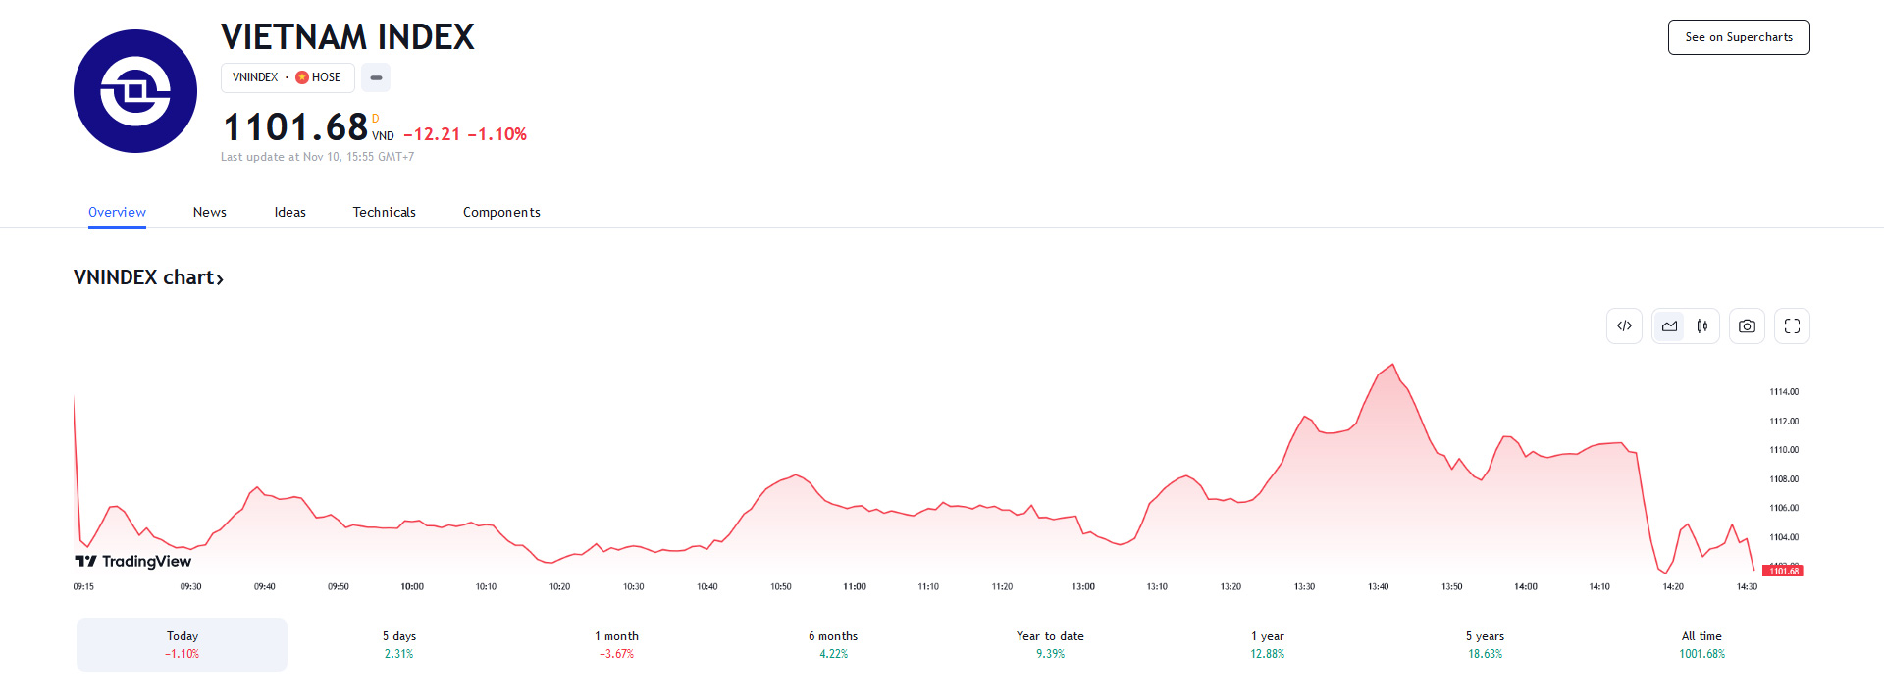Viewport: 1884px width, 699px height.
Task: Take a chart snapshot with camera icon
Action: 1747,326
